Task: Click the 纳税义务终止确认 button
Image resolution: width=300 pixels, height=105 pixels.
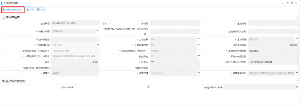Action: pyautogui.click(x=12, y=9)
